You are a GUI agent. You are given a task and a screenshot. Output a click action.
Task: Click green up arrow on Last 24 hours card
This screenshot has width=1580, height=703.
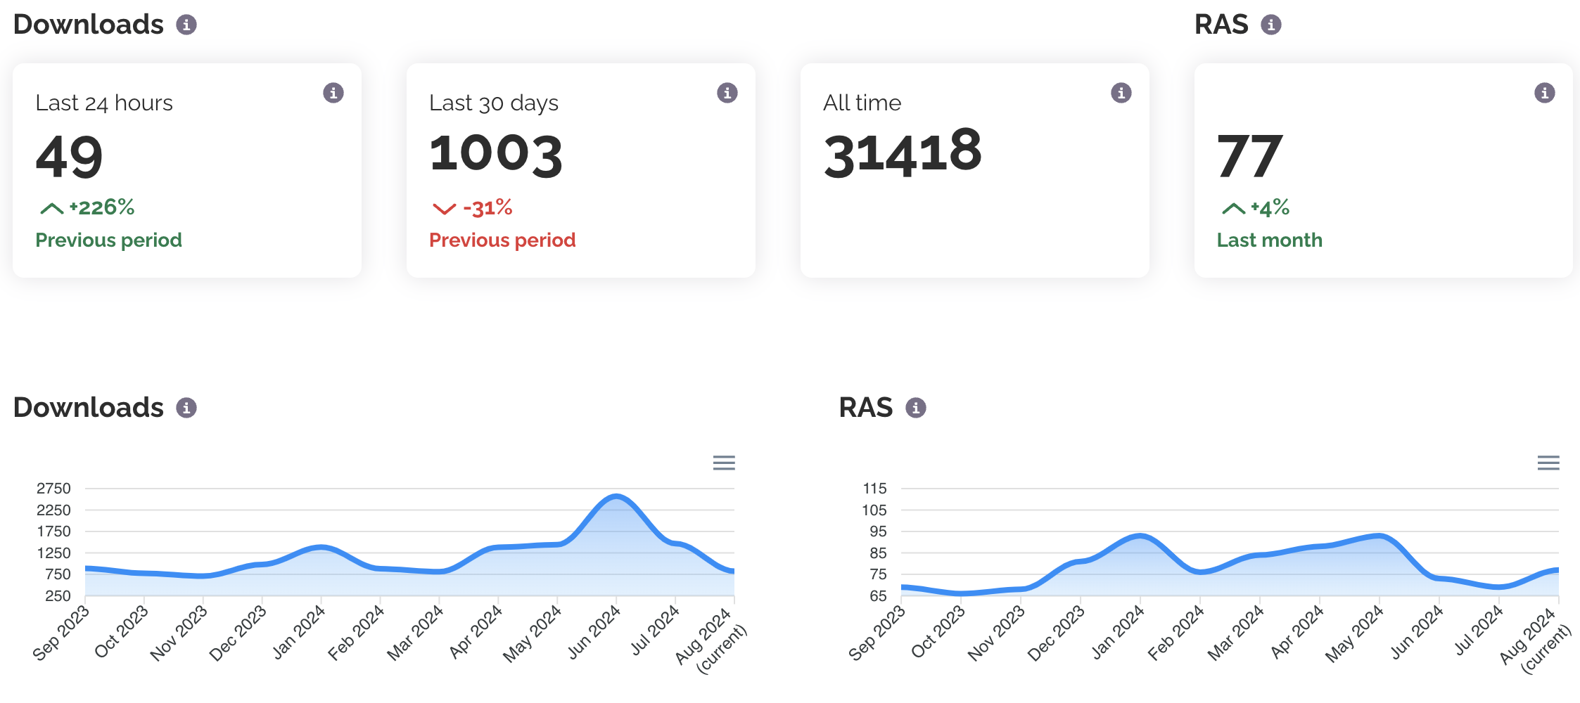click(52, 208)
